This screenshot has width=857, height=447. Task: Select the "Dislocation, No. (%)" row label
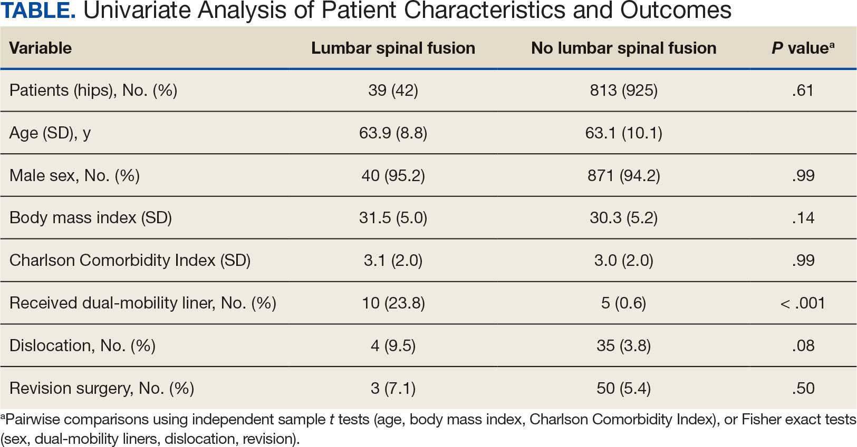tap(82, 346)
